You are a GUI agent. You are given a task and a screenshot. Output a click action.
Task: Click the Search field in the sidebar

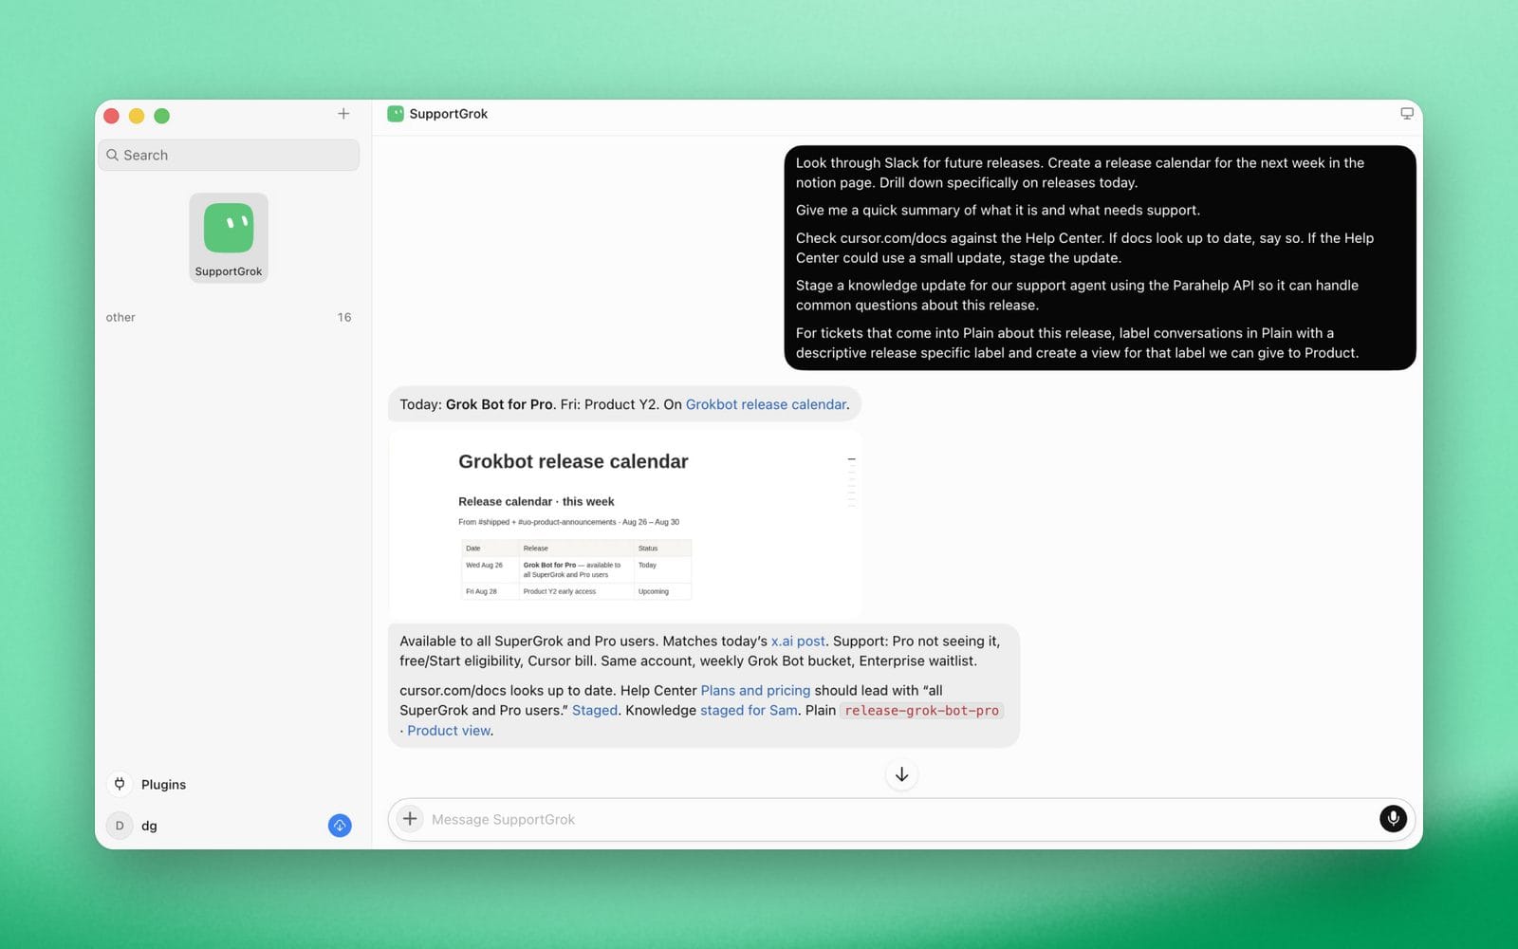point(229,155)
